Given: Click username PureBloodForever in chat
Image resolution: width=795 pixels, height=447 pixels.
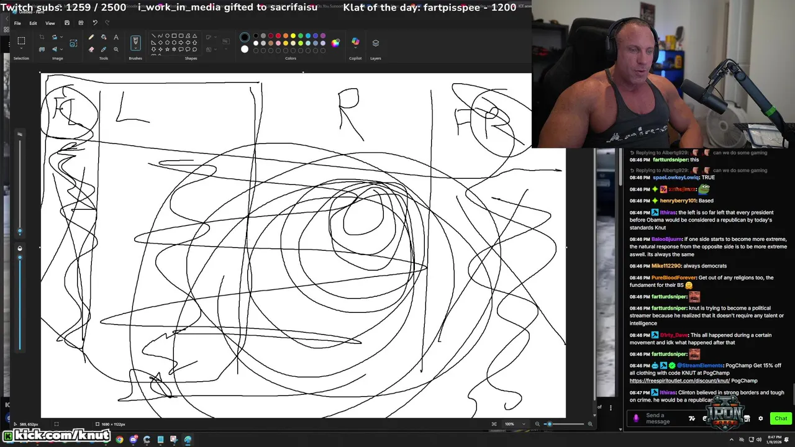Looking at the screenshot, I should (673, 278).
